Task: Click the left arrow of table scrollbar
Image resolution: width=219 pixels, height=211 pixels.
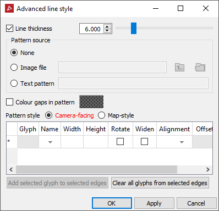Action: click(11, 169)
